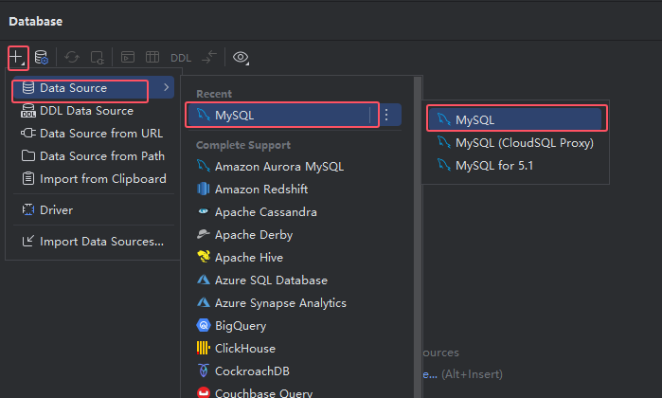Click the data source list scrollbar
Screen dimensions: 662x398
(x=418, y=237)
